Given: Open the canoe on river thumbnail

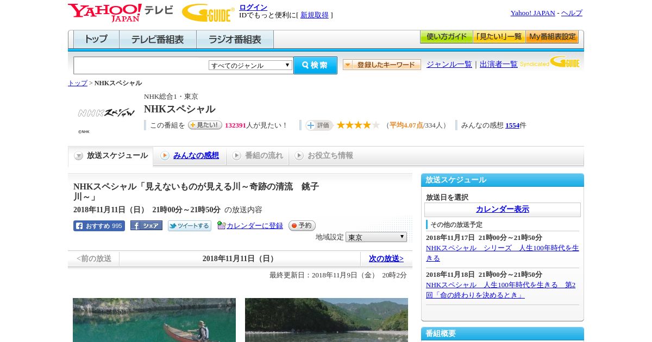Looking at the screenshot, I should click(x=154, y=320).
